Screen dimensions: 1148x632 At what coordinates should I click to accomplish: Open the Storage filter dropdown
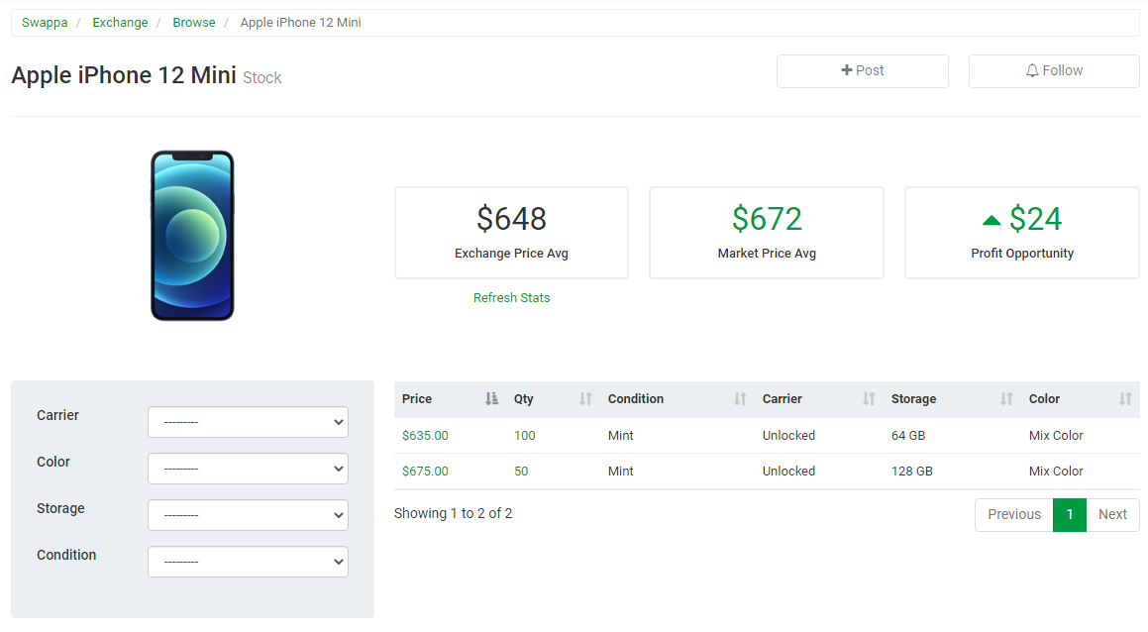pyautogui.click(x=249, y=515)
